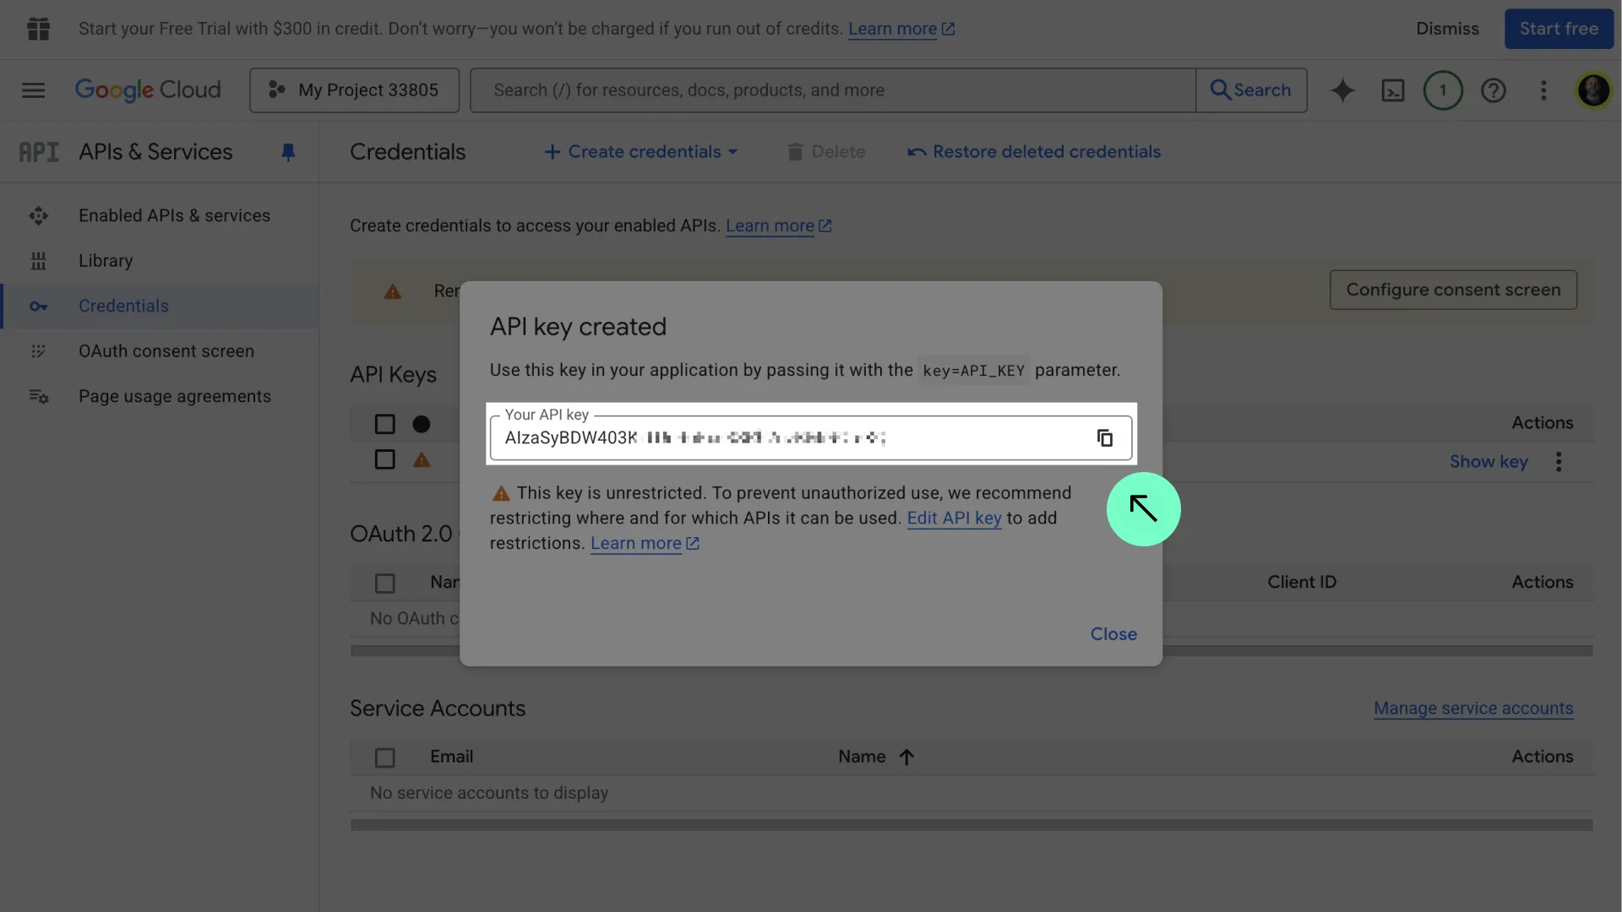The height and width of the screenshot is (912, 1622).
Task: Click the pin icon beside APIs & Services
Action: [x=288, y=152]
